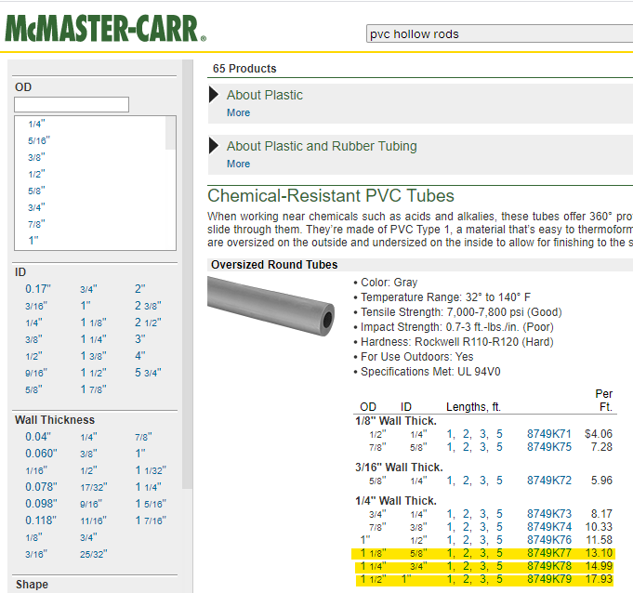Choose 3 ft length for 8749K76

(x=482, y=540)
